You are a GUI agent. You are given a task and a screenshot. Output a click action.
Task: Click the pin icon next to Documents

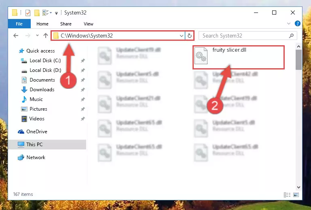(83, 80)
